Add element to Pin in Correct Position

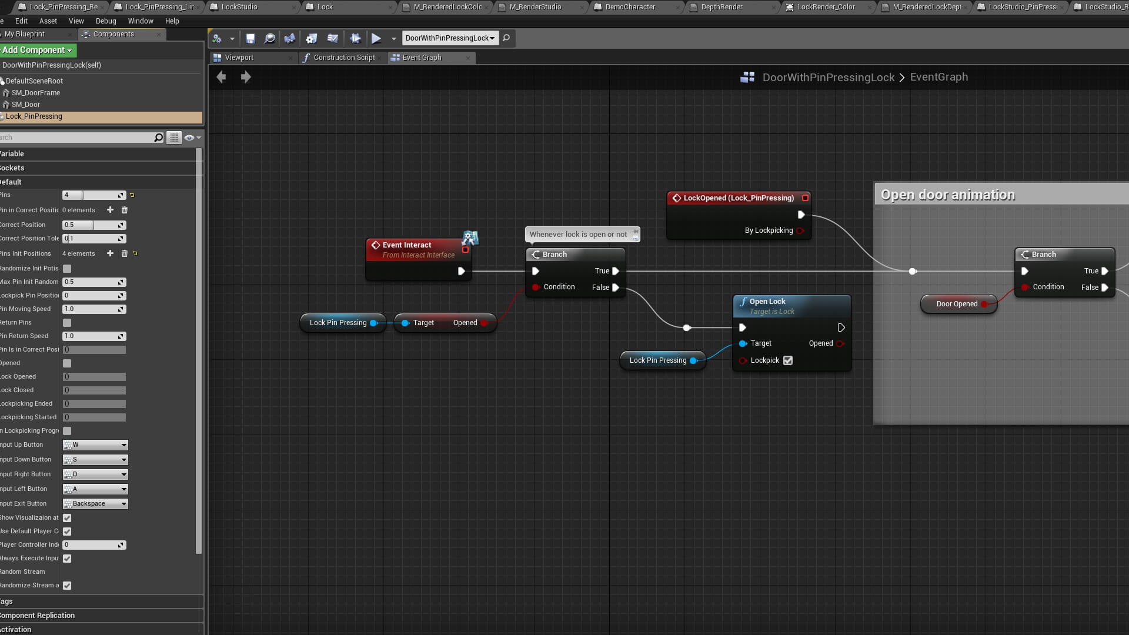pyautogui.click(x=110, y=210)
